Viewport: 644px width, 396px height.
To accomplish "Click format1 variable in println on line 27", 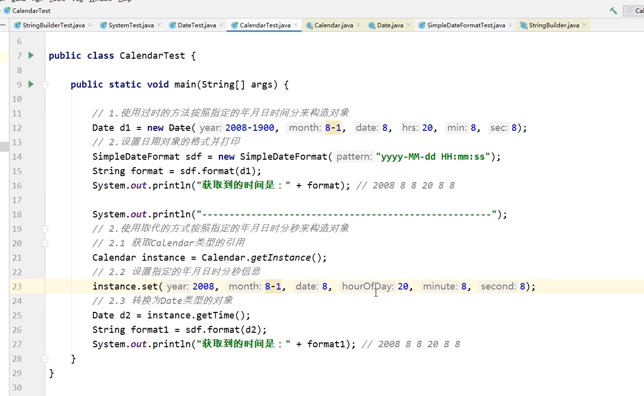I will pyautogui.click(x=326, y=344).
